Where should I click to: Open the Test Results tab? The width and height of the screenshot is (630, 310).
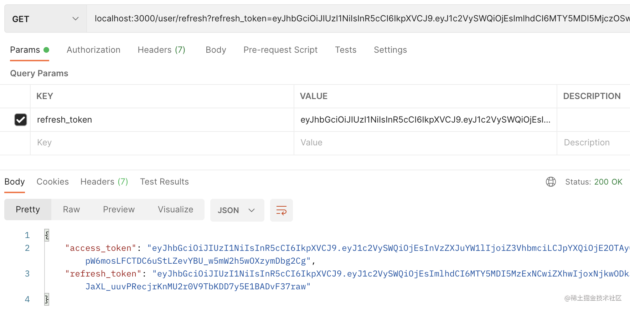164,182
